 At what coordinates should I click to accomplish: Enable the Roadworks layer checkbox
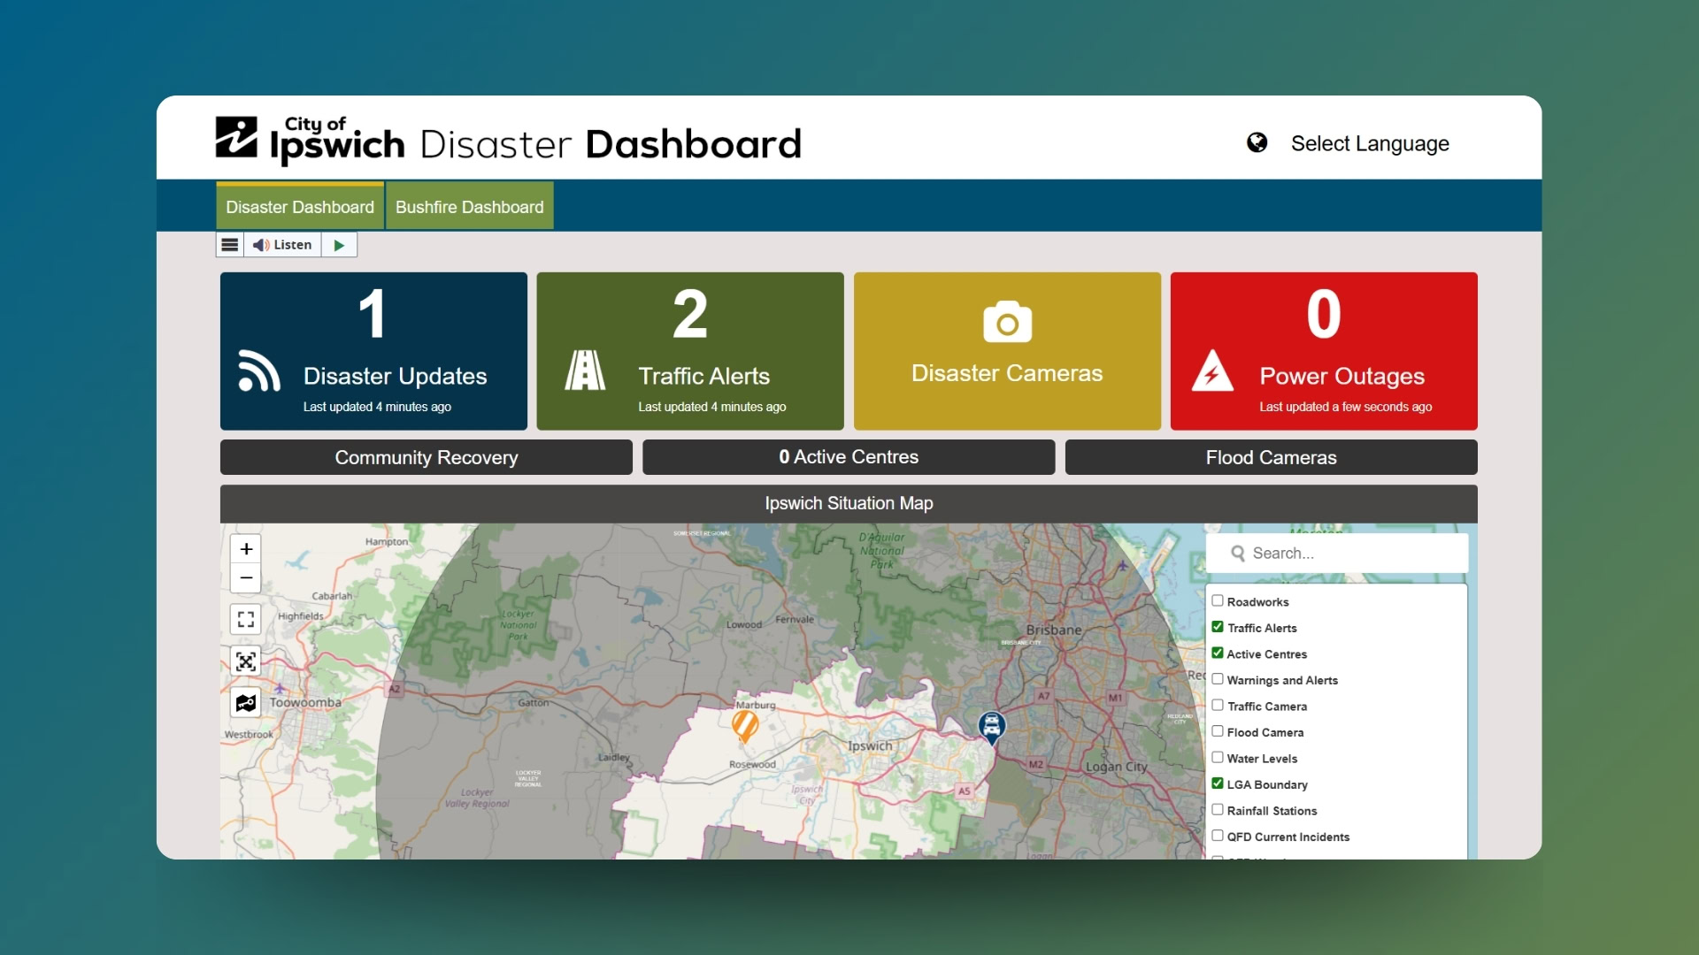[1218, 601]
